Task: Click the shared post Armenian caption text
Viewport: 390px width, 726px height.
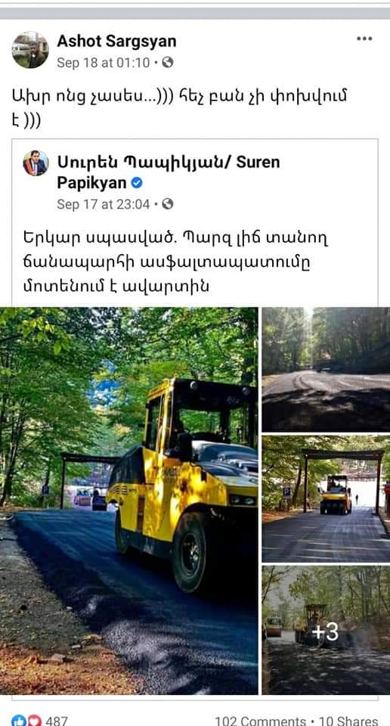Action: (x=176, y=262)
